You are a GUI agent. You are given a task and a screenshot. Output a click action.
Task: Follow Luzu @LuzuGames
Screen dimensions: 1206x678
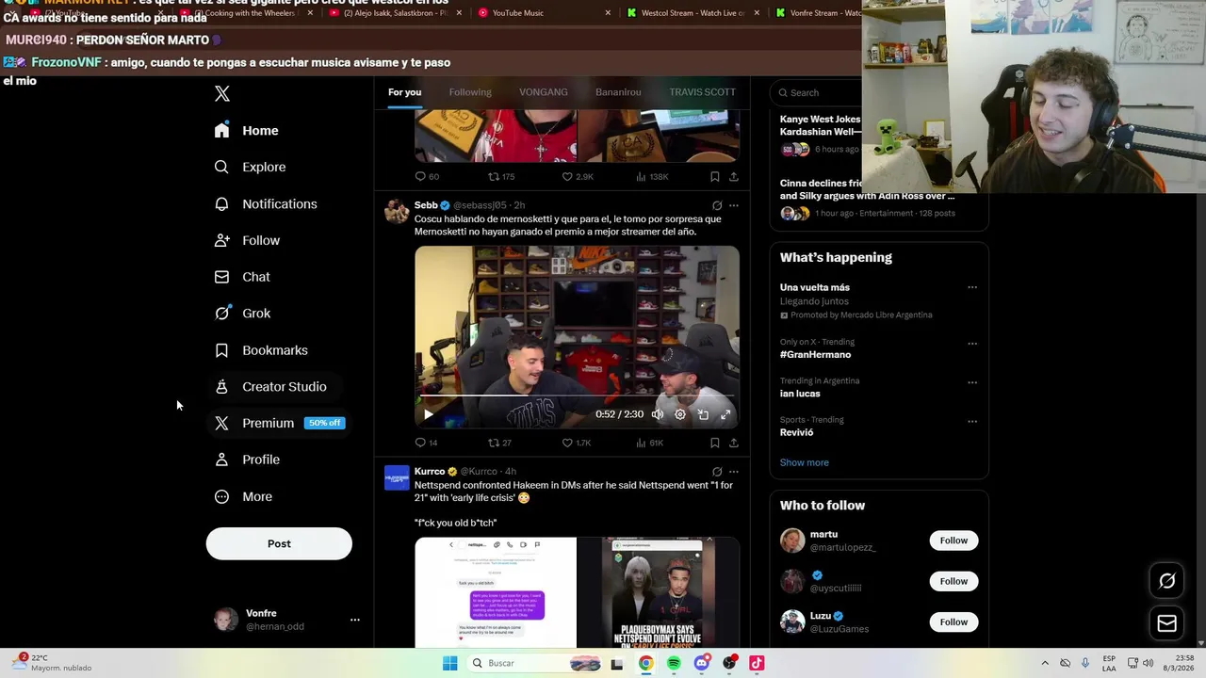pyautogui.click(x=953, y=622)
